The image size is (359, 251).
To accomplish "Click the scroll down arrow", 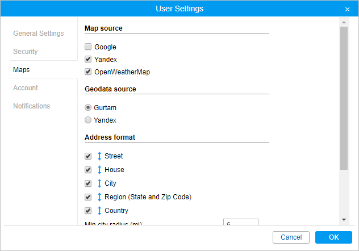I will click(x=344, y=219).
